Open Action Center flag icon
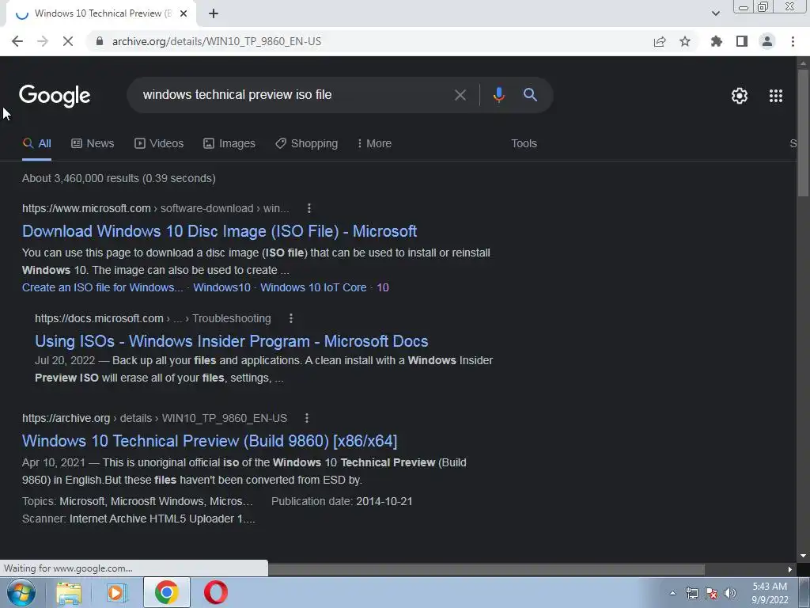Image resolution: width=810 pixels, height=608 pixels. 711,593
